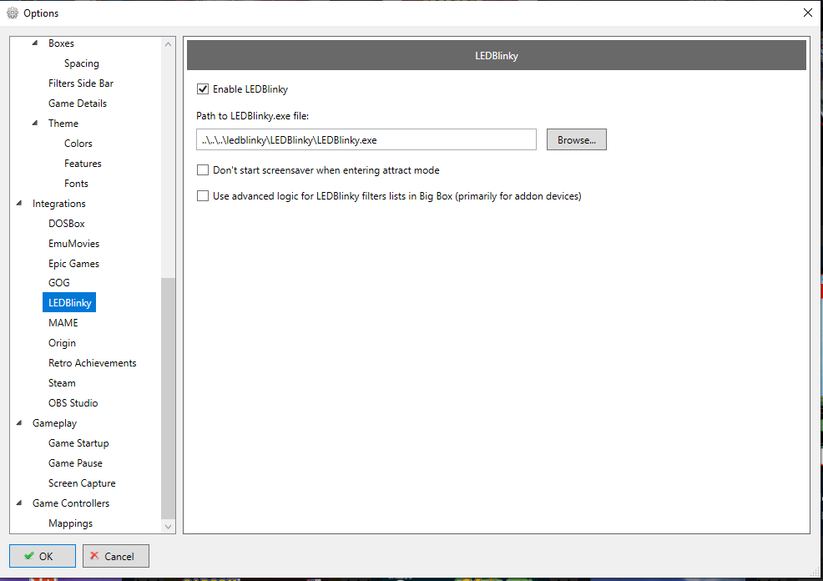Select the Boxes tree item label
The image size is (823, 581).
pyautogui.click(x=61, y=43)
